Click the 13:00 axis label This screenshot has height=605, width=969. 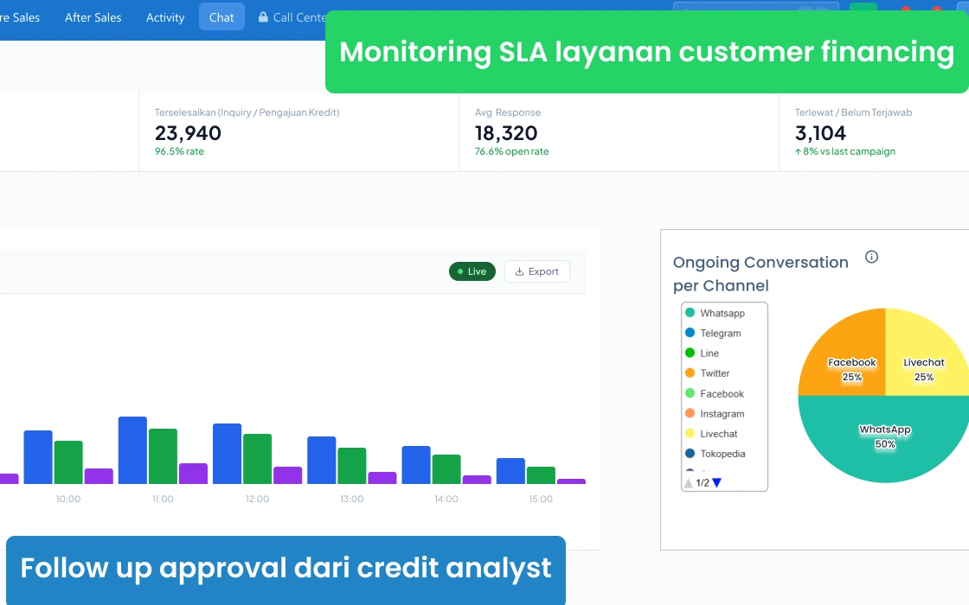(351, 499)
